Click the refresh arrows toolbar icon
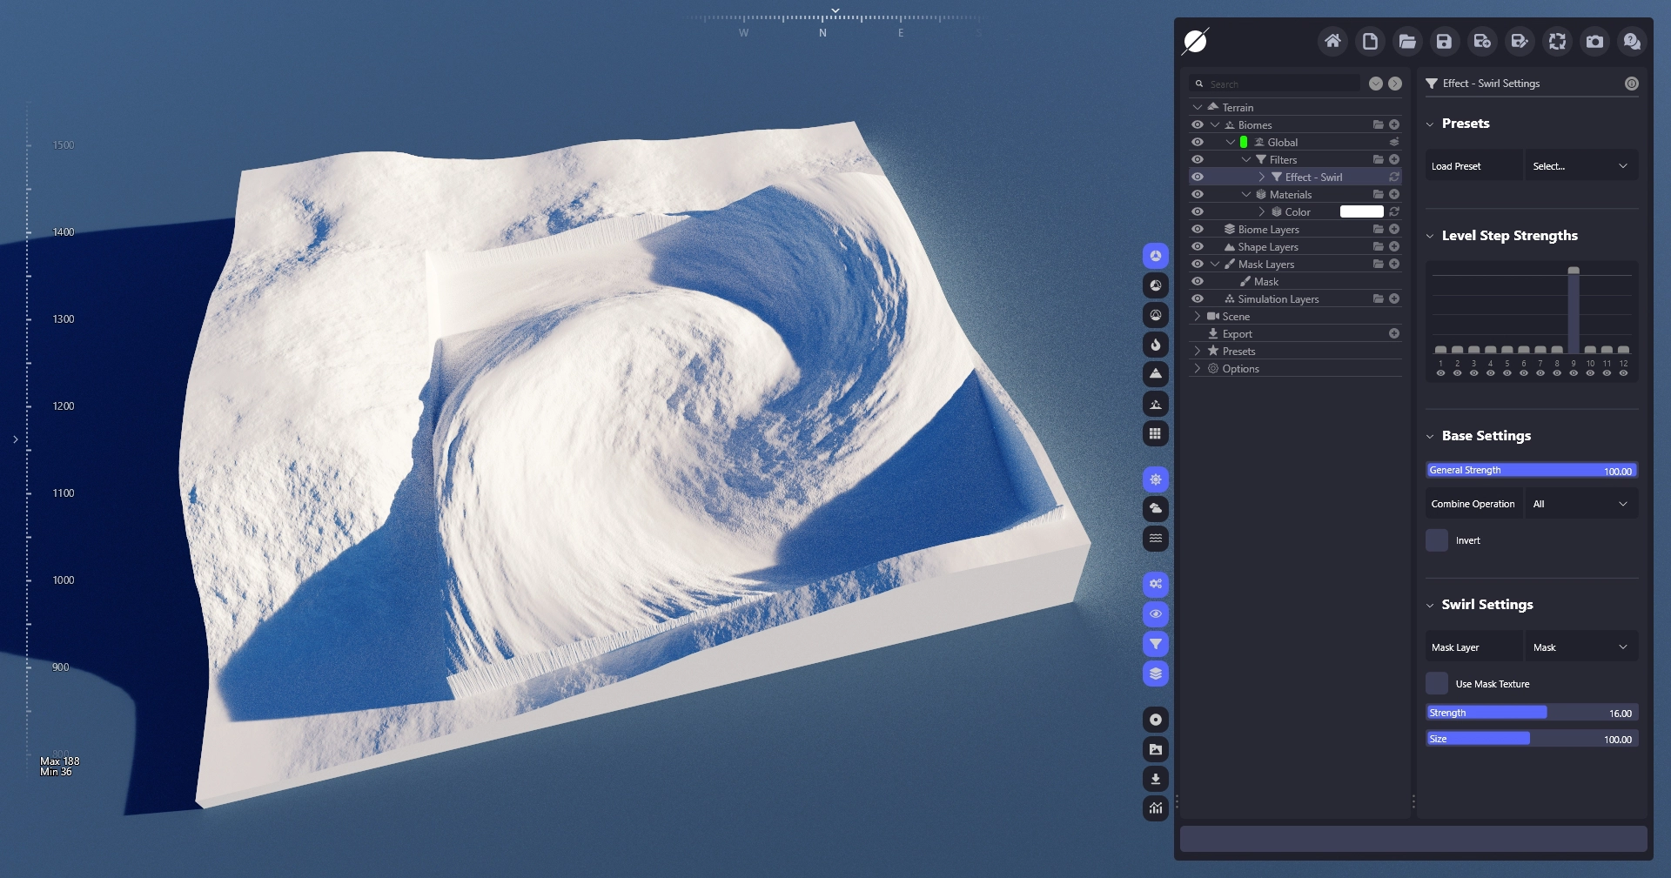Screen dimensions: 1671x878 click(x=1557, y=41)
